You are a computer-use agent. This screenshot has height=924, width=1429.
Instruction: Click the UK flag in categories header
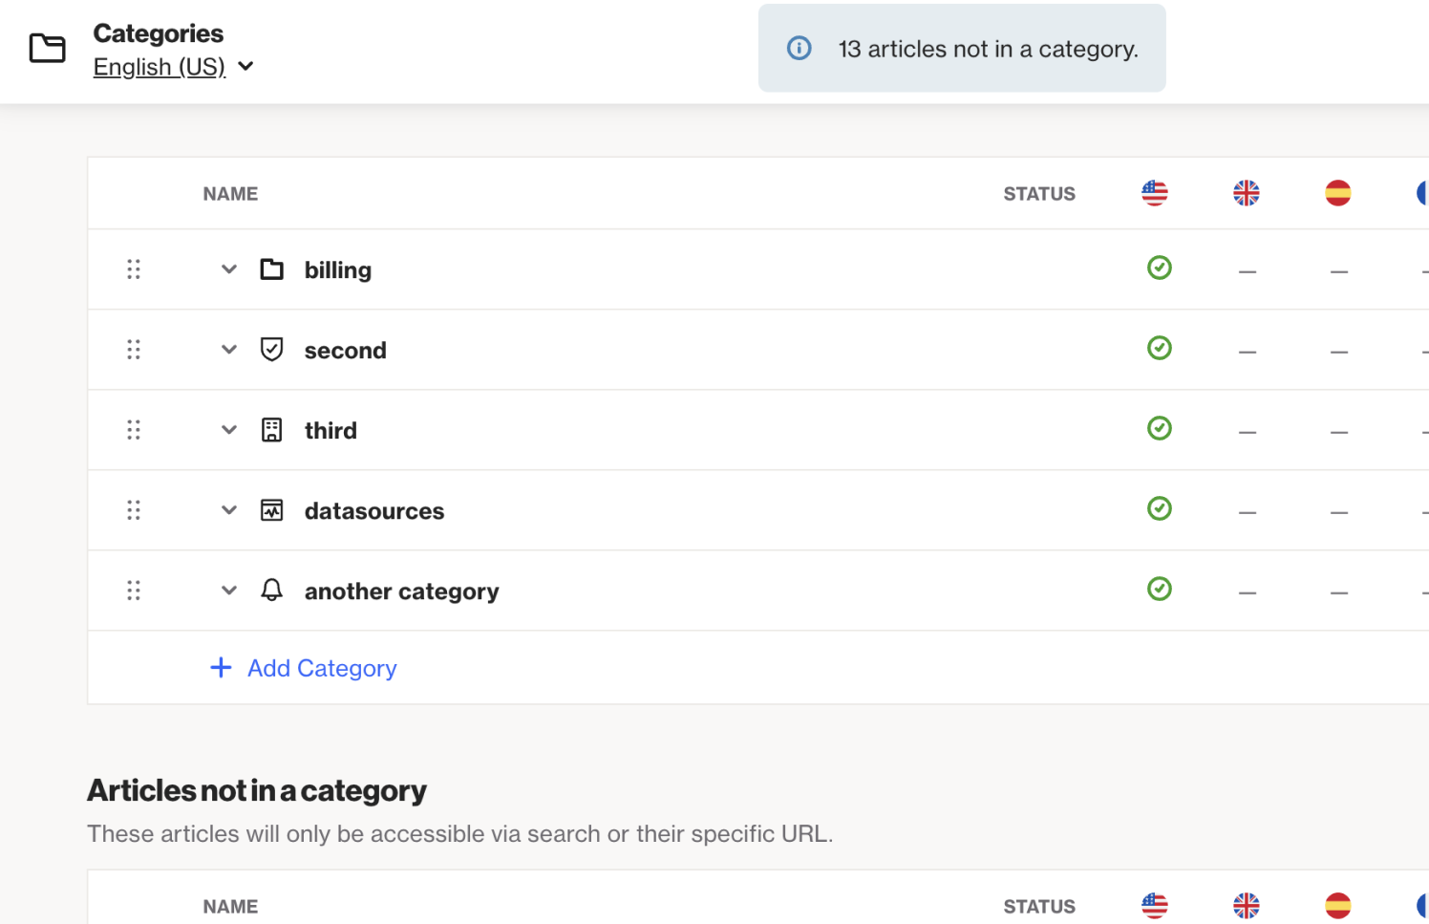(1247, 193)
